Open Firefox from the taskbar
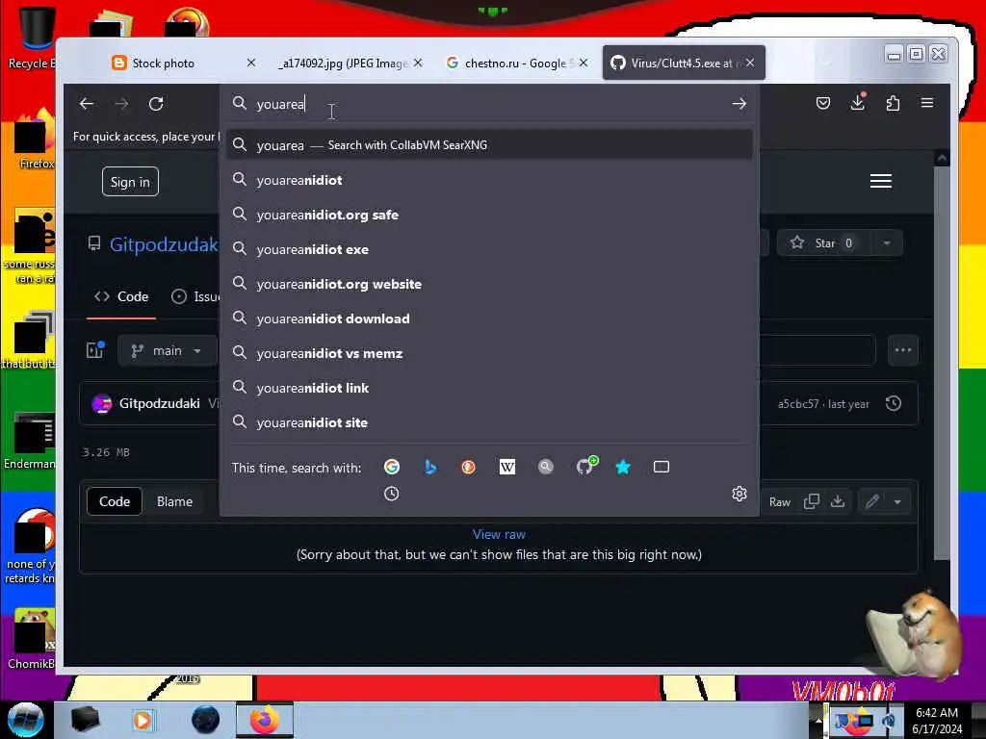This screenshot has height=739, width=986. (x=265, y=720)
